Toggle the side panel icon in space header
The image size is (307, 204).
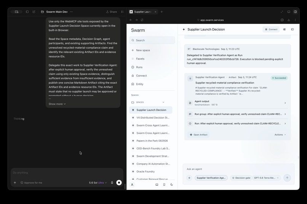(293, 29)
